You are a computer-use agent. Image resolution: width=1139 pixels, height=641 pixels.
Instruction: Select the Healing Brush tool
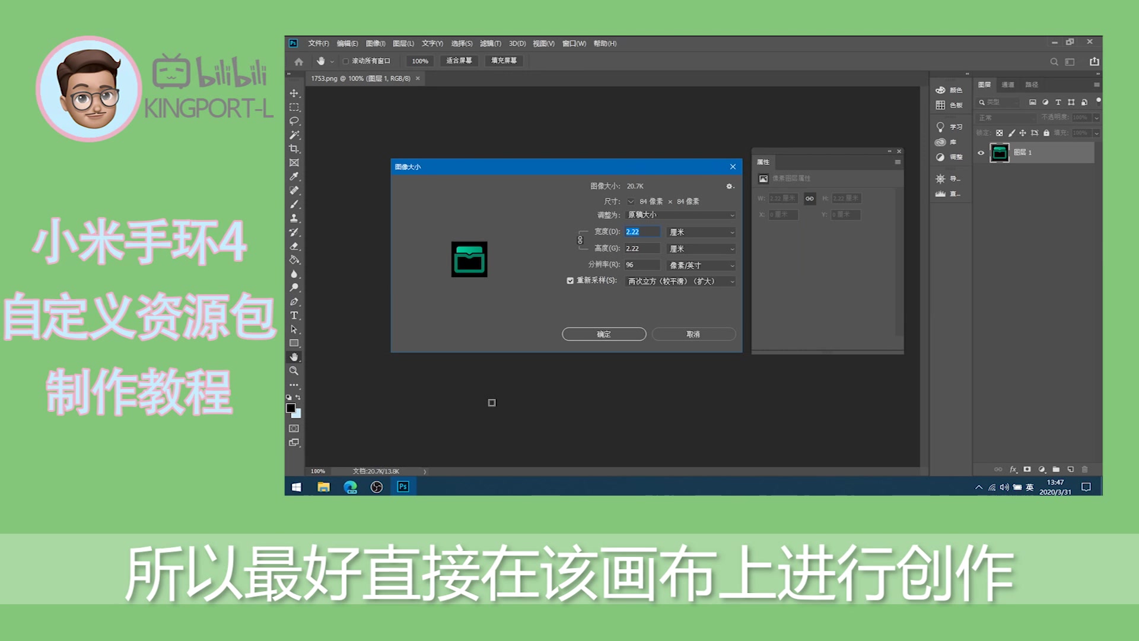(294, 191)
